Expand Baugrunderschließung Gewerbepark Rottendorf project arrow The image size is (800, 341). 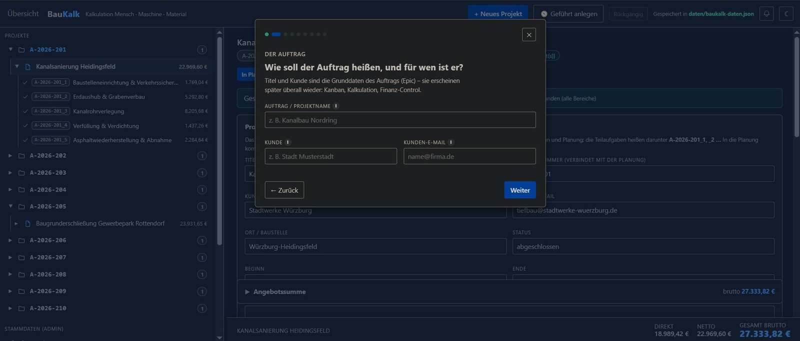point(16,223)
